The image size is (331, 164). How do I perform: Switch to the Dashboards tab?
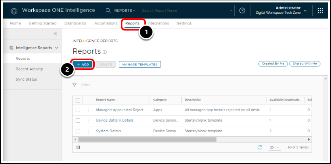coord(75,23)
